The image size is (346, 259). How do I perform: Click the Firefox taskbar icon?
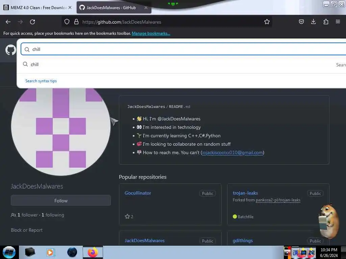pyautogui.click(x=93, y=252)
